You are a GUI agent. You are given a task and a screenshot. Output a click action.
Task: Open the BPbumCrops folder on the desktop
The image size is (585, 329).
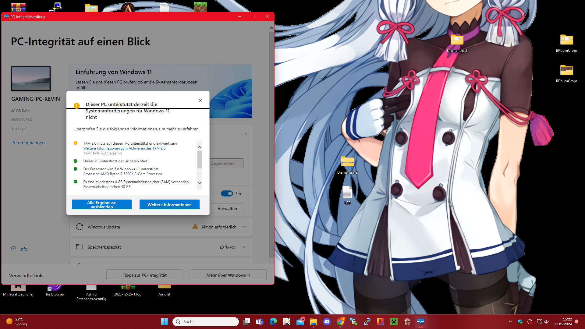pyautogui.click(x=566, y=40)
